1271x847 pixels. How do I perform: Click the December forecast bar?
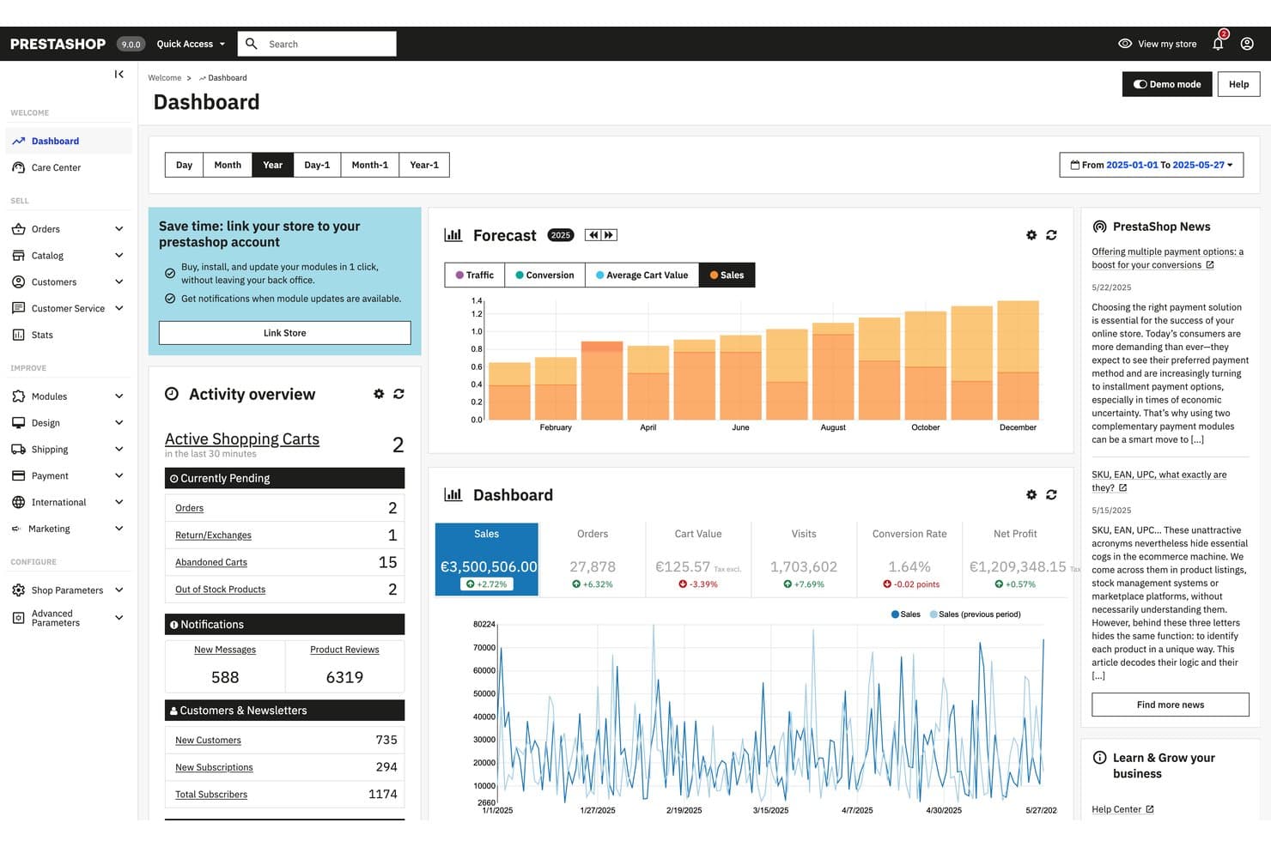[1019, 360]
